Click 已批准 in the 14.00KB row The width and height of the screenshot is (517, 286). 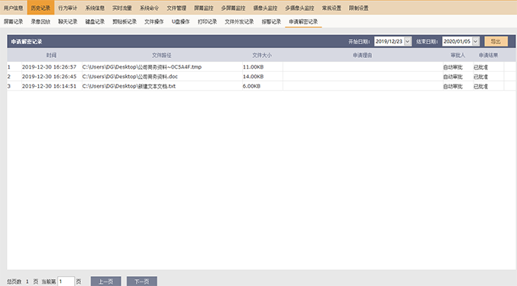coord(481,77)
